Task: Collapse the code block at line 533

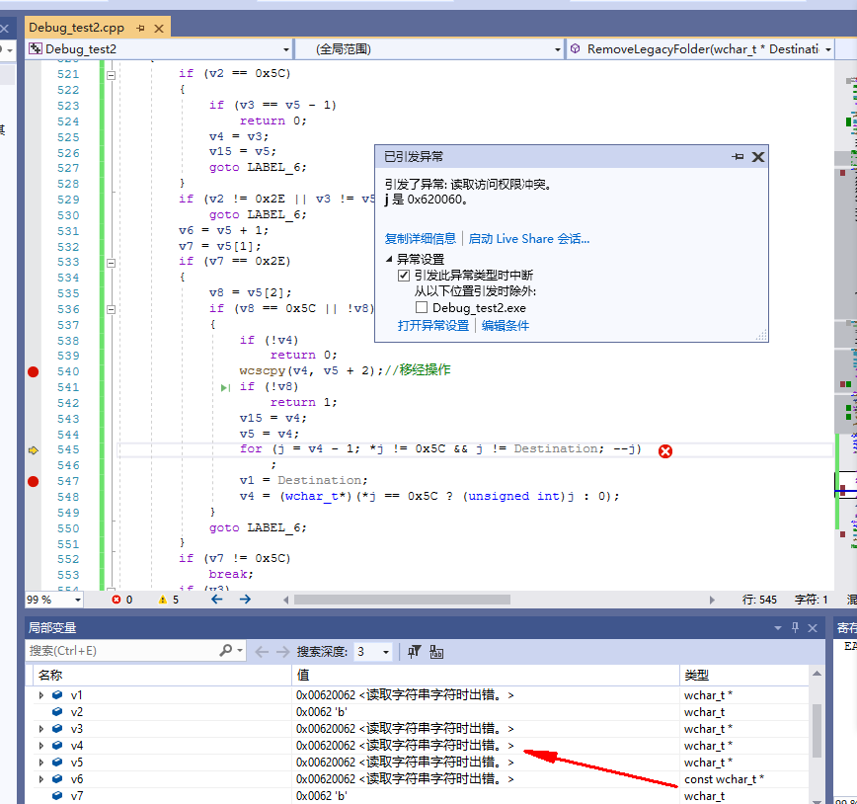Action: click(111, 263)
